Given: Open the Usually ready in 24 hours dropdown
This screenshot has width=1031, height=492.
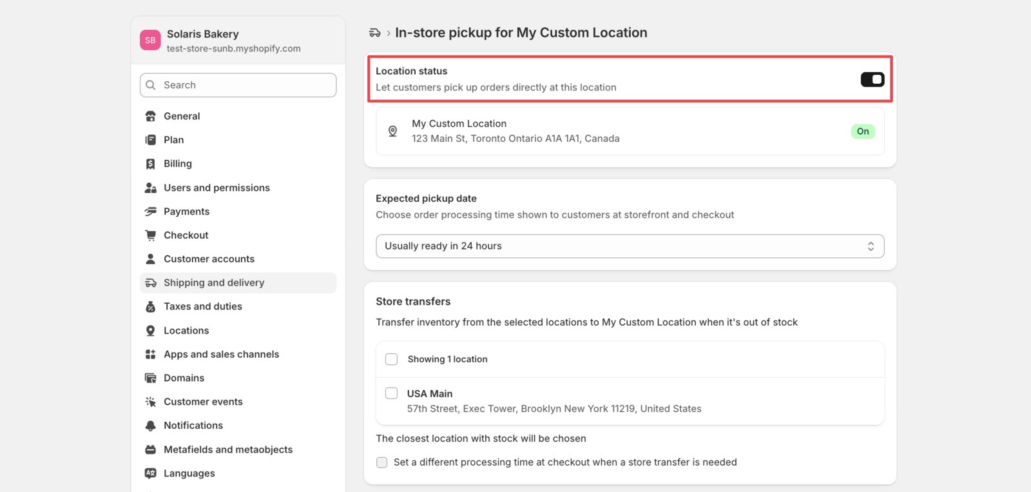Looking at the screenshot, I should click(630, 246).
